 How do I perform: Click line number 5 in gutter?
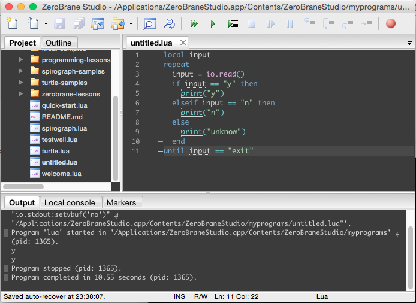137,93
